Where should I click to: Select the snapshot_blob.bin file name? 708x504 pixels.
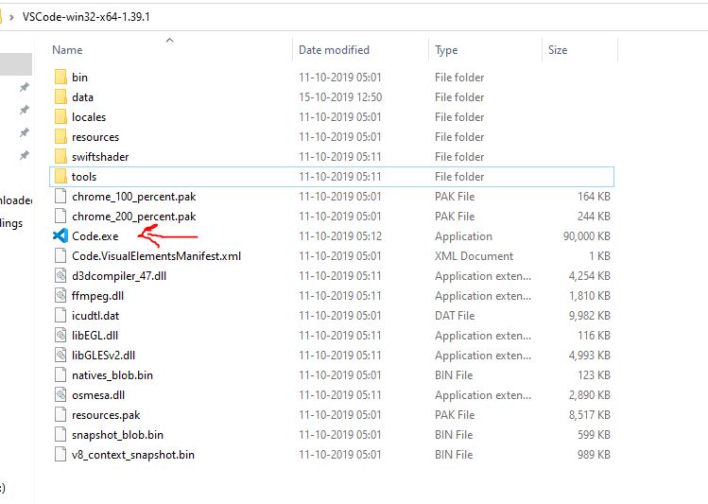pos(117,435)
